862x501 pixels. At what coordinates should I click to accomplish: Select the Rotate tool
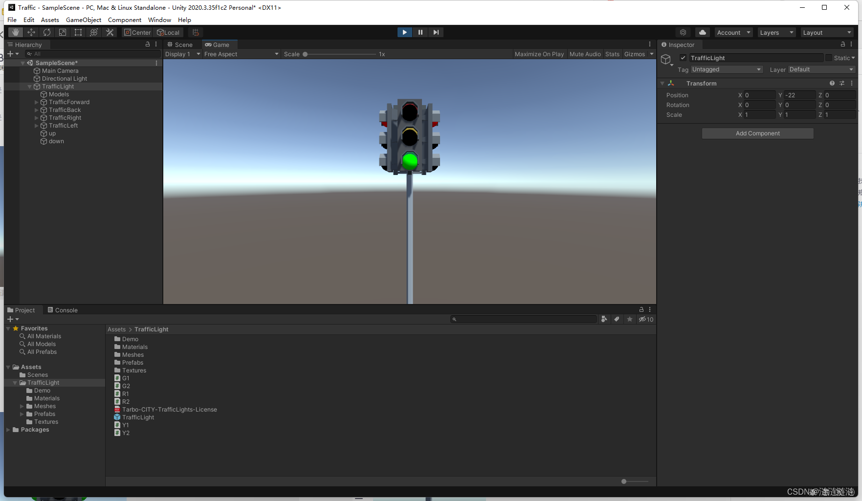tap(47, 32)
